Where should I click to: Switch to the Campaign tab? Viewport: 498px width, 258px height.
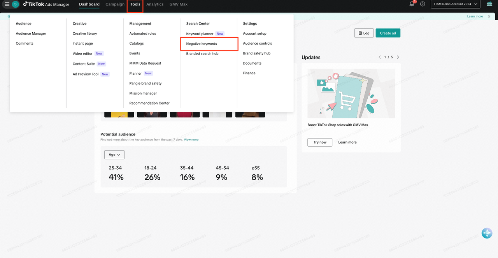115,4
